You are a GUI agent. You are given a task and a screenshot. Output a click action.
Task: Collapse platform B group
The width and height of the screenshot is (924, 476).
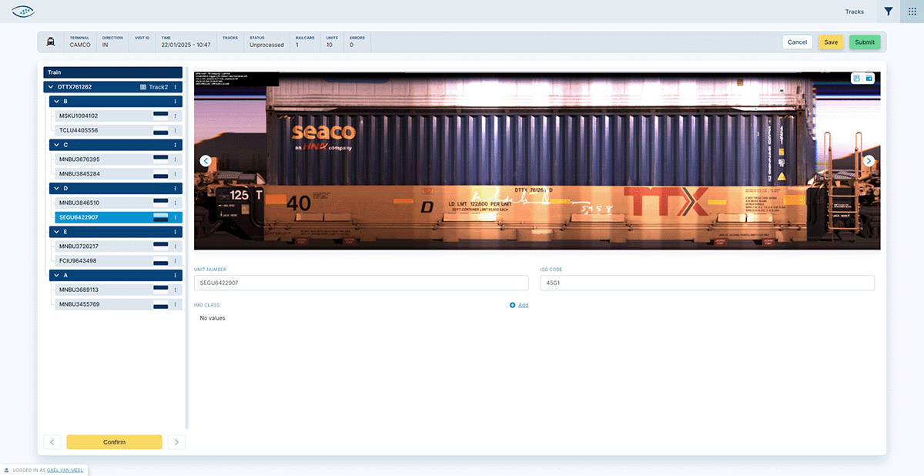[55, 102]
